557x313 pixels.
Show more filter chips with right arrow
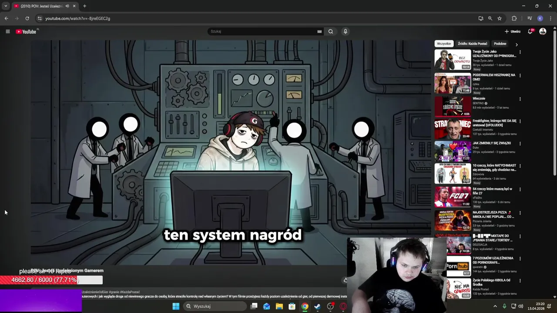click(517, 44)
